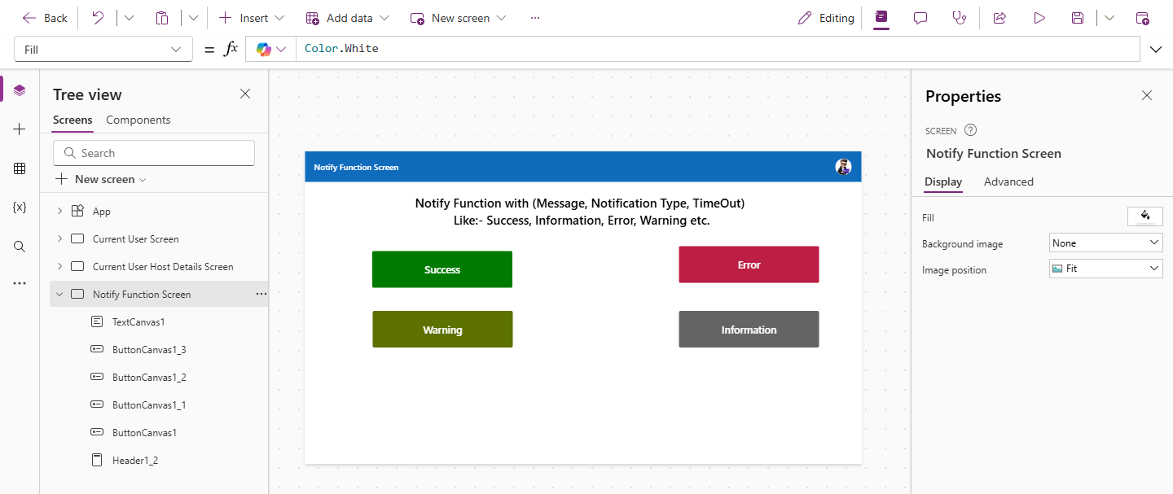Close the Tree view panel
1173x494 pixels.
[x=245, y=94]
